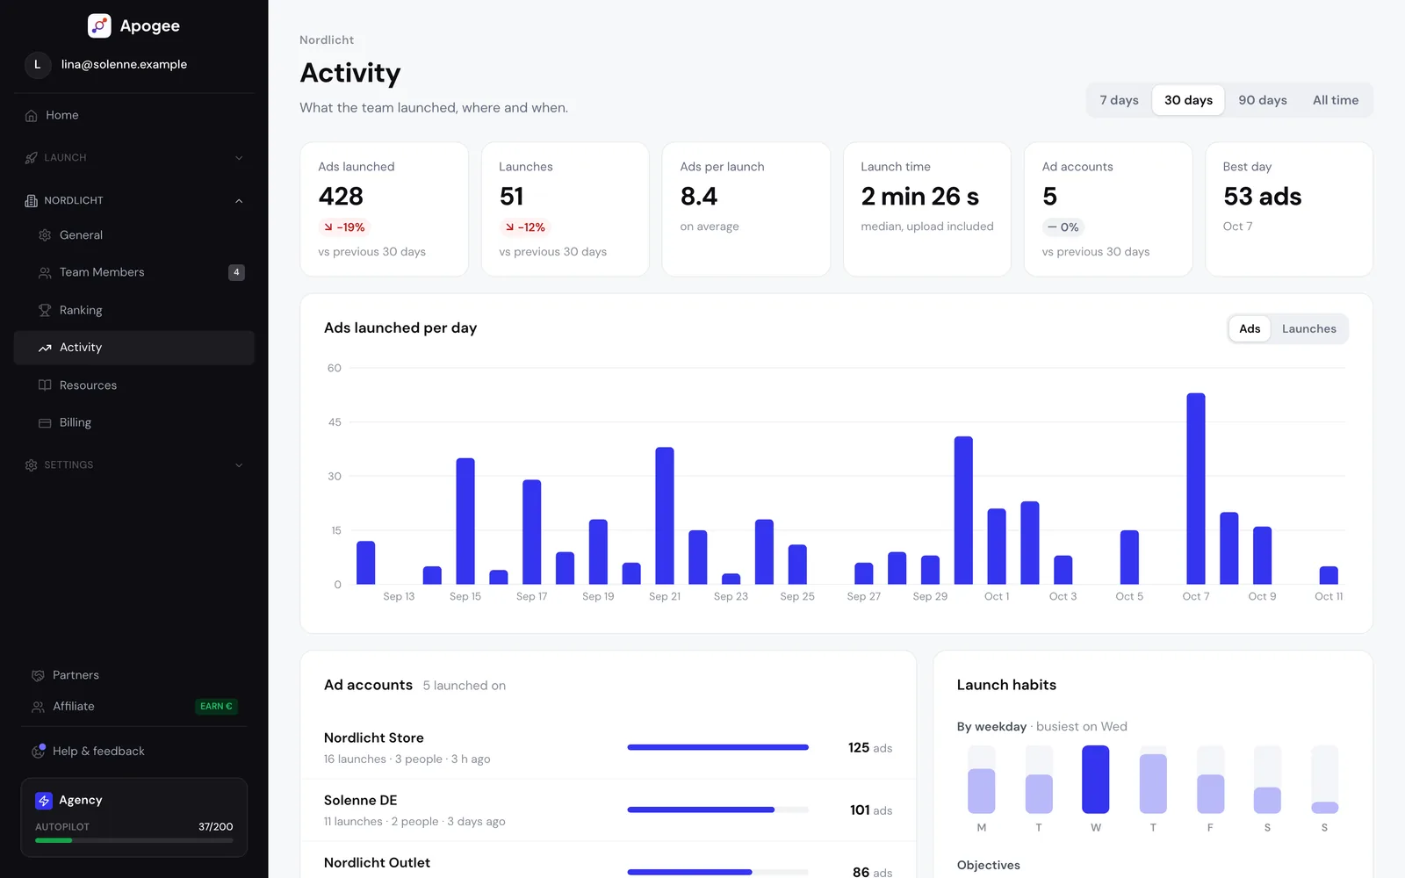Click the Agency lightning bolt icon
The width and height of the screenshot is (1405, 878).
click(x=44, y=801)
